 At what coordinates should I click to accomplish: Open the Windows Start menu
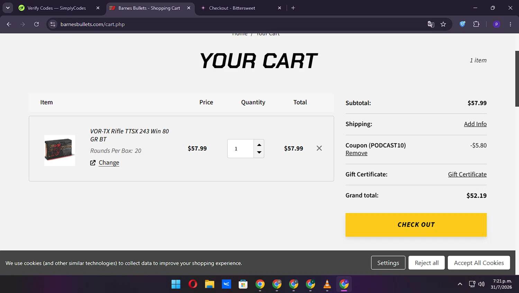point(176,284)
